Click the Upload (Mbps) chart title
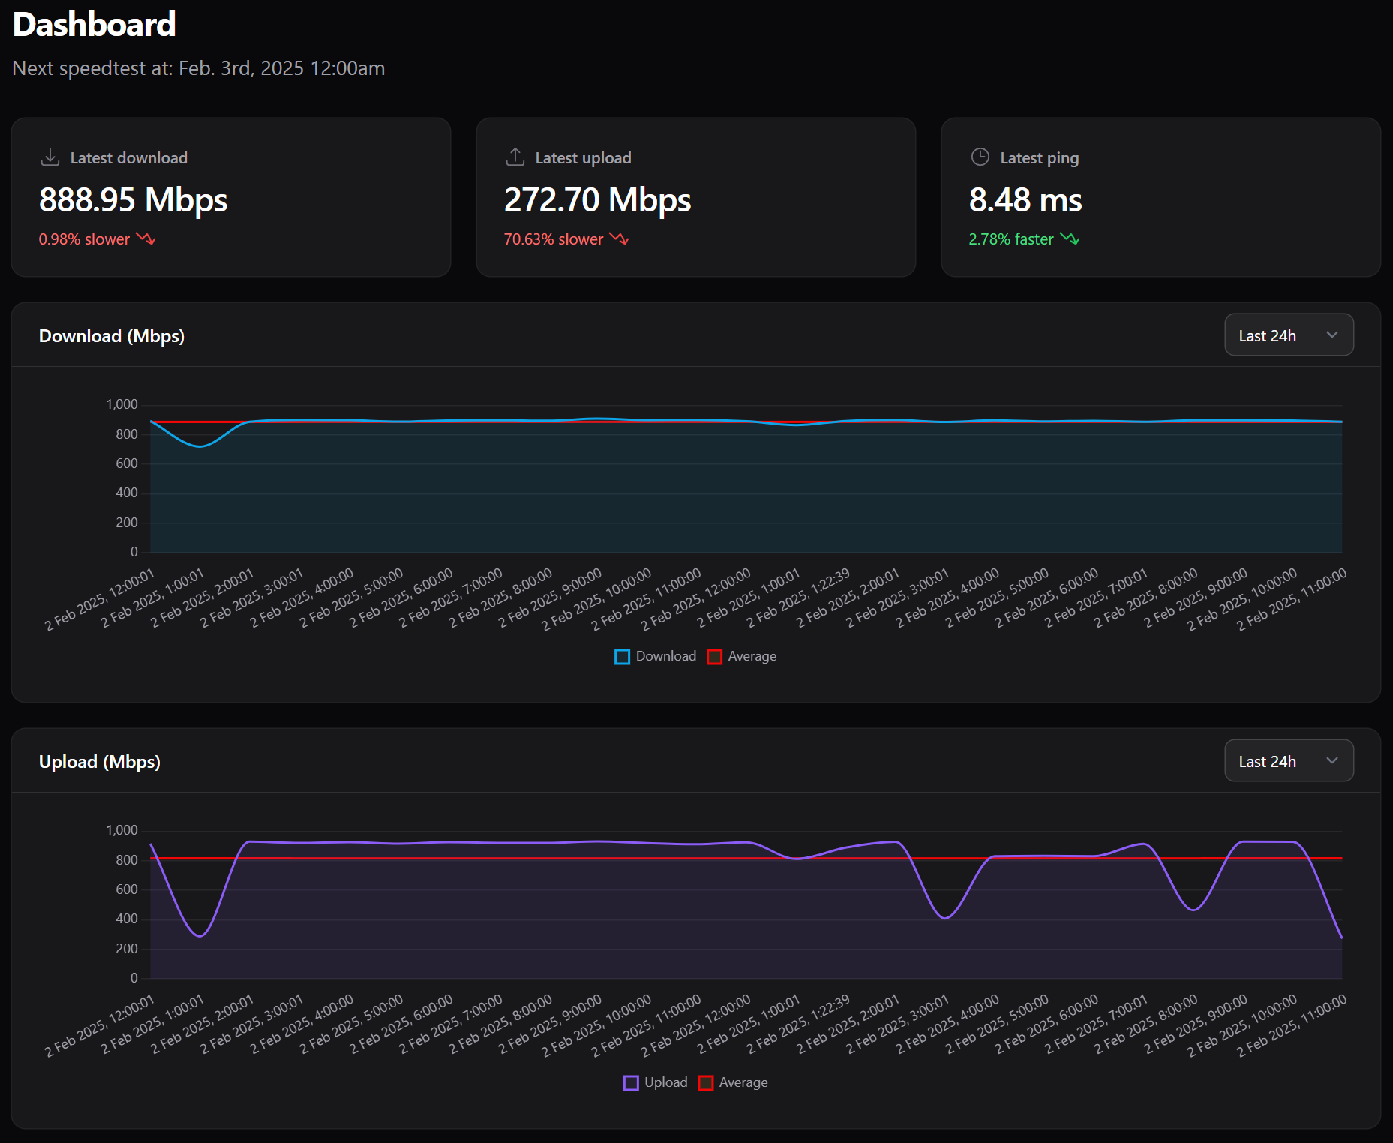Screen dimensions: 1393x1143 100,762
